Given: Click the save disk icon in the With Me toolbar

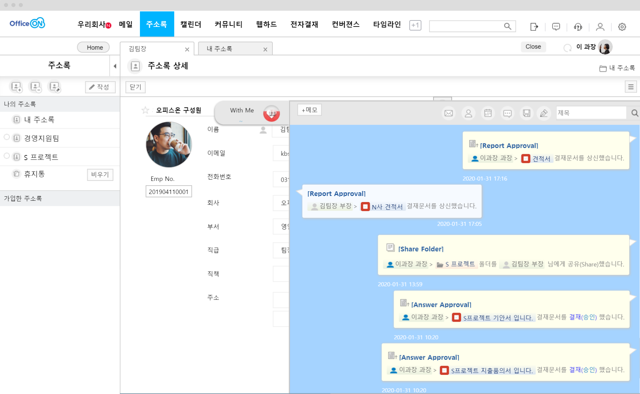Looking at the screenshot, I should click(x=527, y=113).
